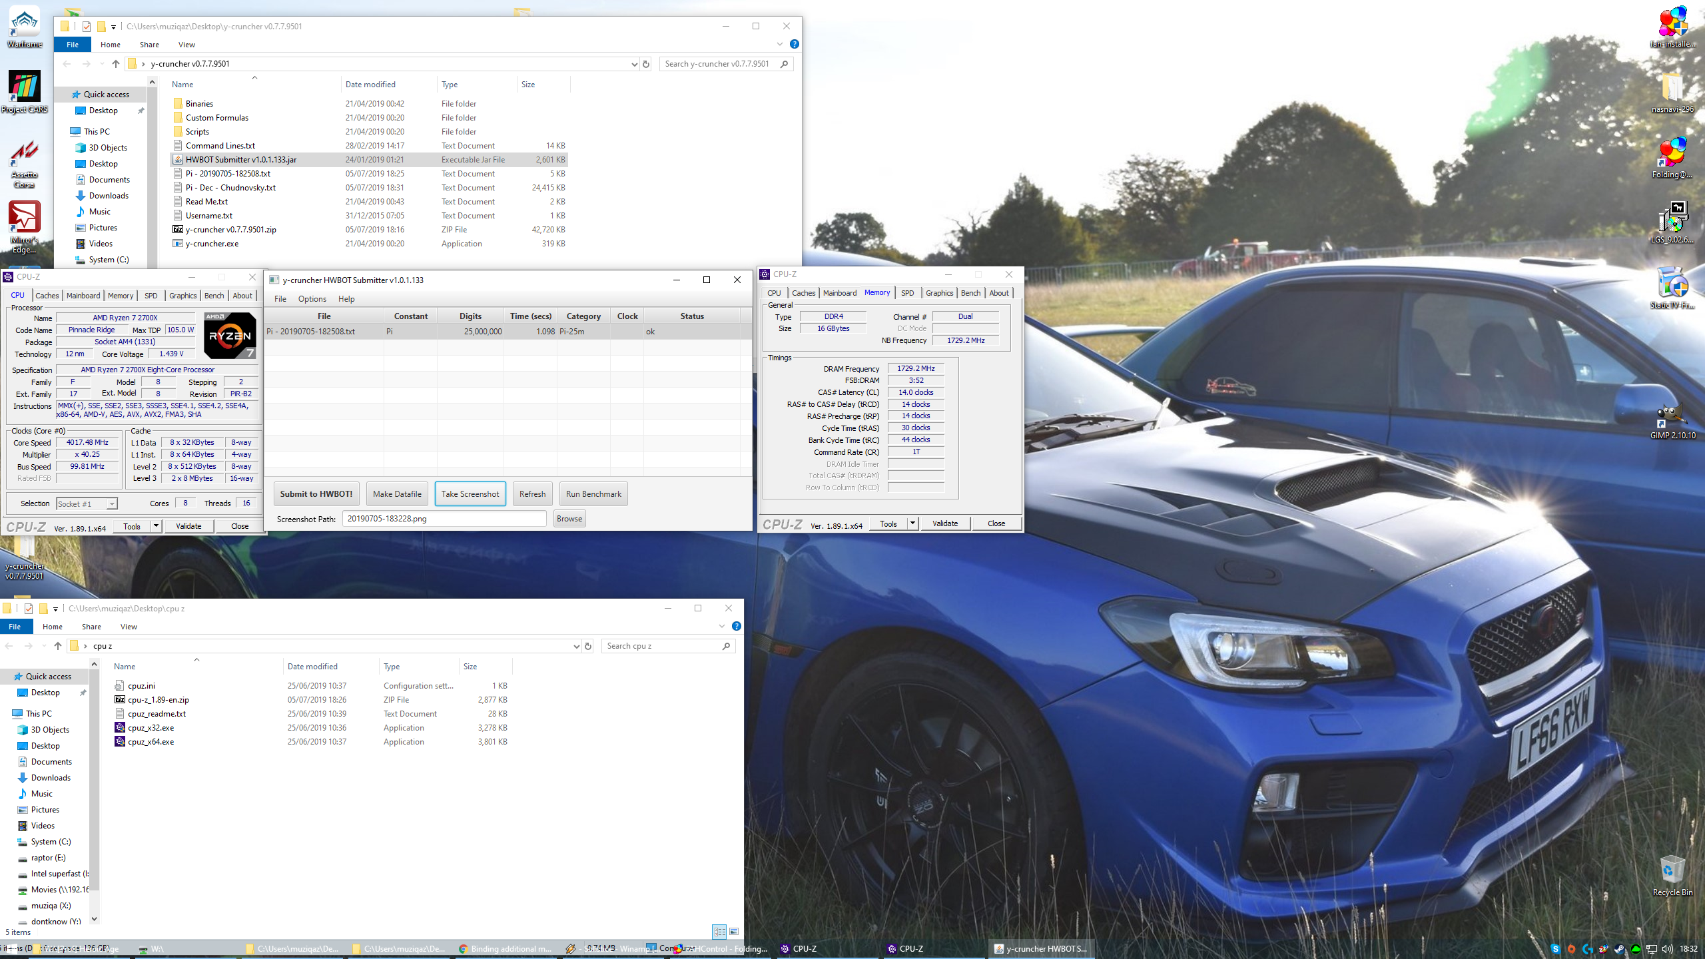The image size is (1705, 959).
Task: Click Validate in the left CPU-Z window
Action: (188, 526)
